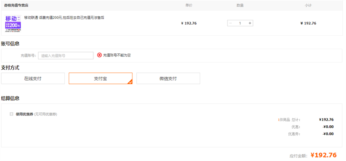Click the 1件商品 总计 label
The height and width of the screenshot is (161, 346).
tap(289, 120)
